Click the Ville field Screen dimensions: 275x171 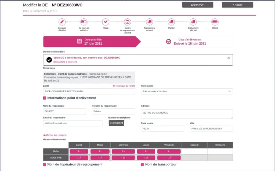[211, 129]
